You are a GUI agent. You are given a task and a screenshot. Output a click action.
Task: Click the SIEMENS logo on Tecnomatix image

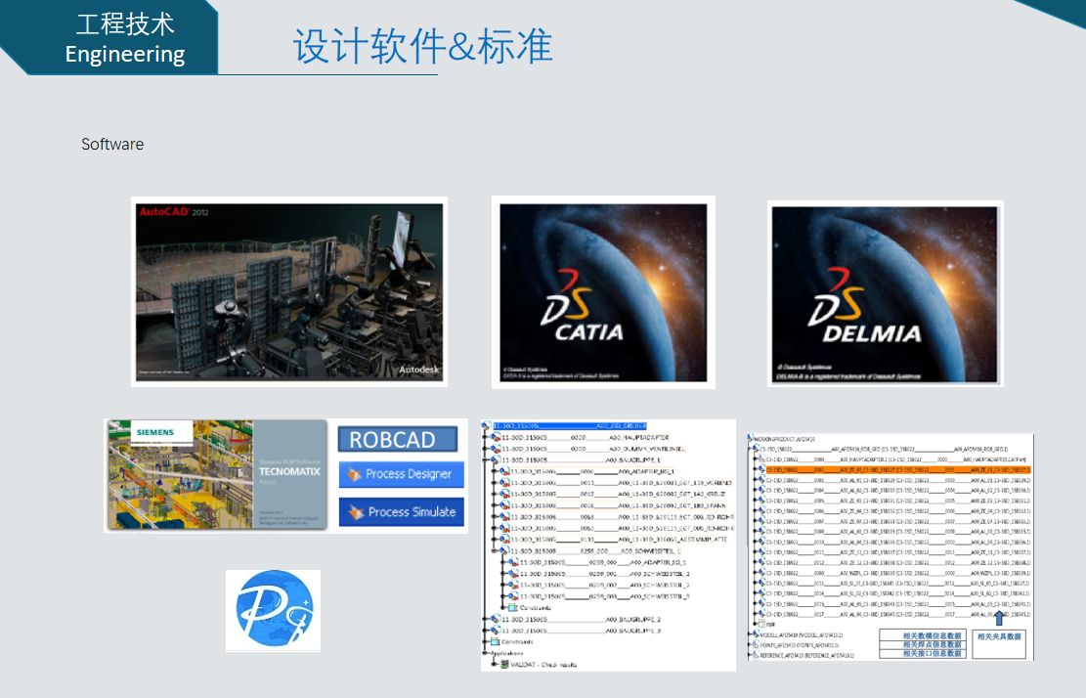155,432
